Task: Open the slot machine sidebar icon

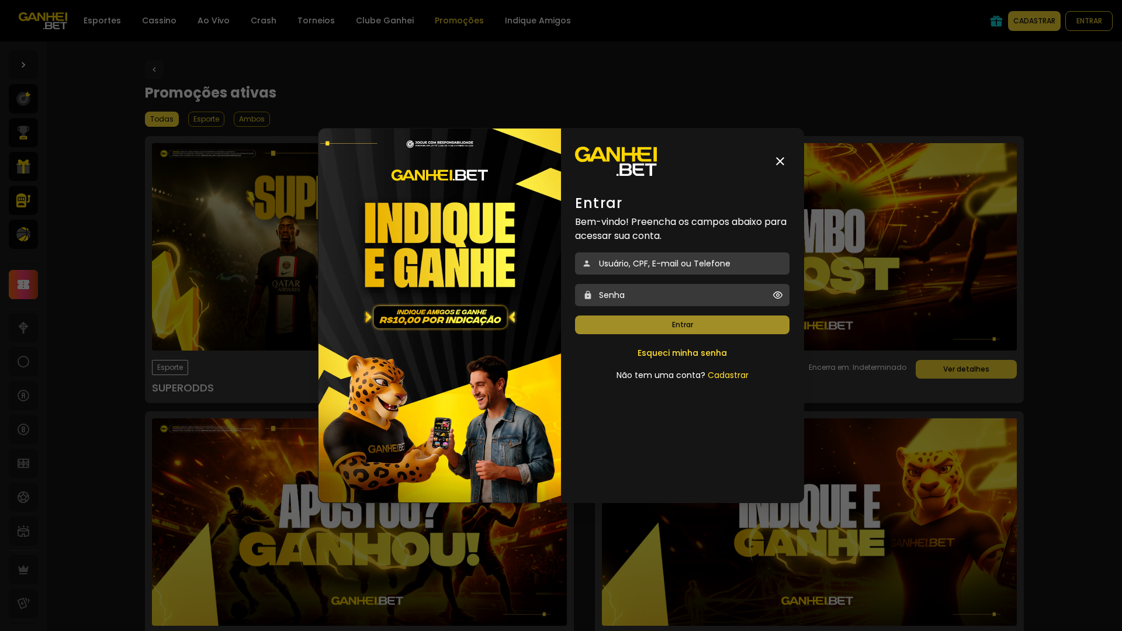Action: (23, 200)
